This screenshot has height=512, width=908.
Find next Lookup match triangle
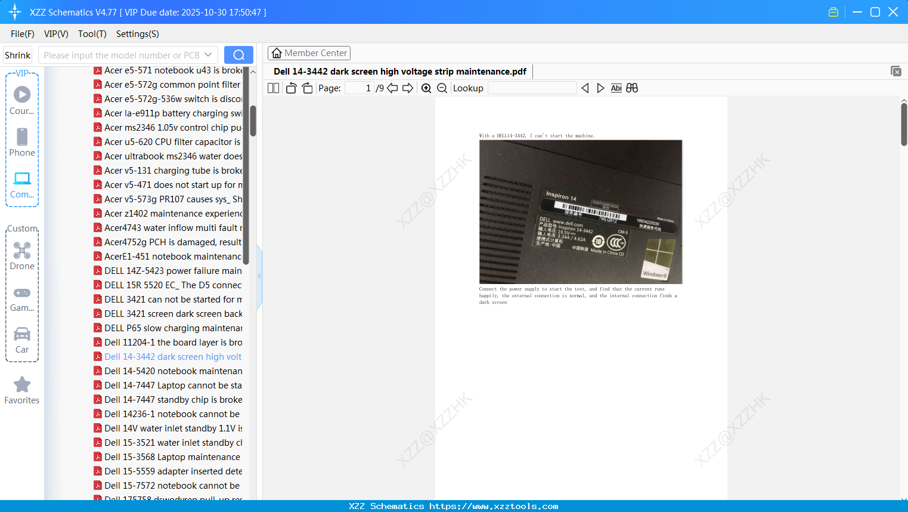(x=600, y=88)
